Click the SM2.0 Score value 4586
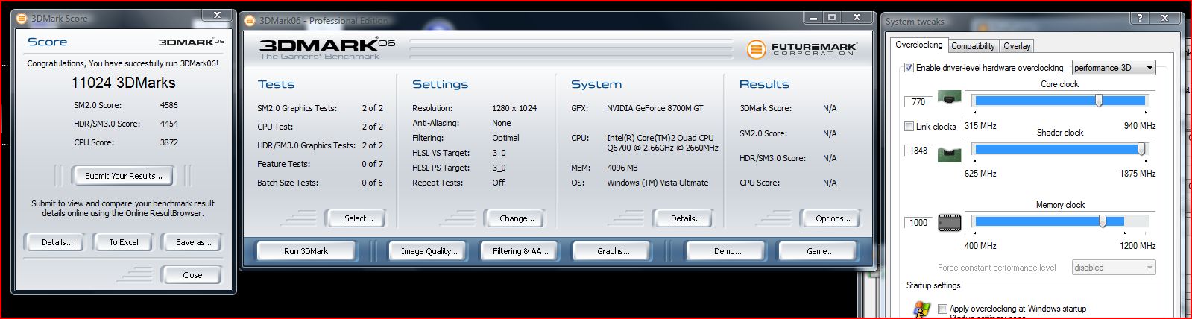This screenshot has width=1192, height=319. [x=169, y=105]
